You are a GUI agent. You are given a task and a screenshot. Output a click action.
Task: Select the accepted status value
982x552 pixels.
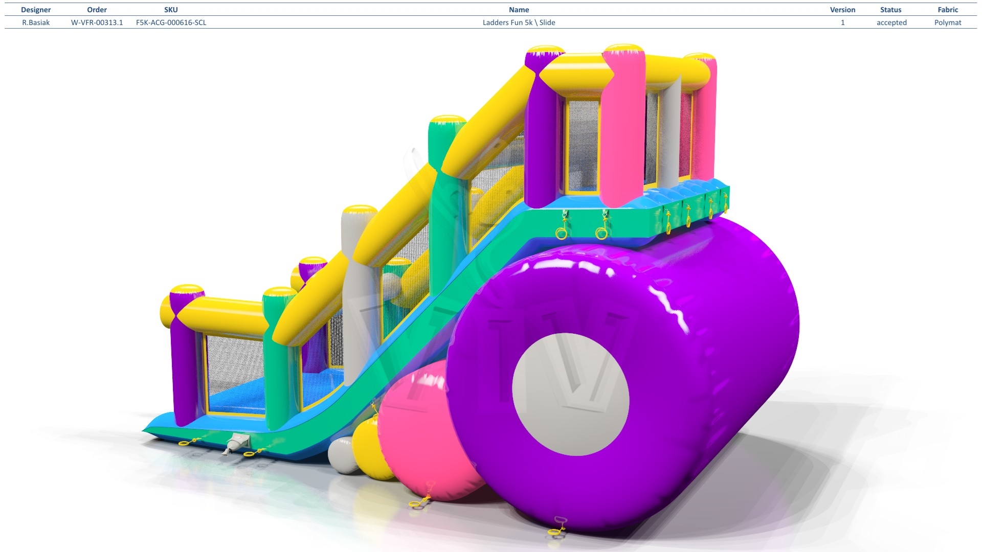point(891,22)
